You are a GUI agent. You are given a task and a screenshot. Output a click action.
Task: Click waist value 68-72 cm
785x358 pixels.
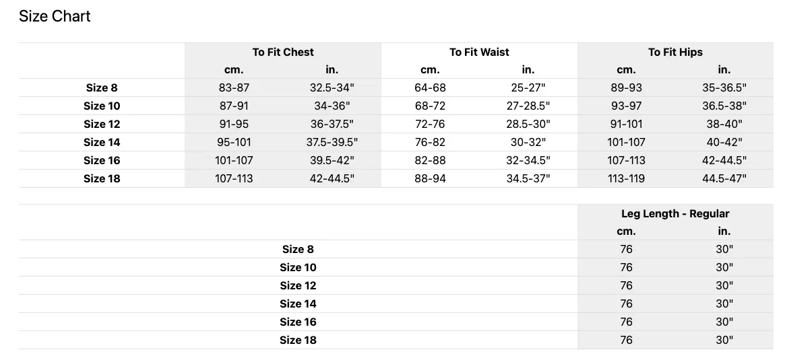coord(430,106)
